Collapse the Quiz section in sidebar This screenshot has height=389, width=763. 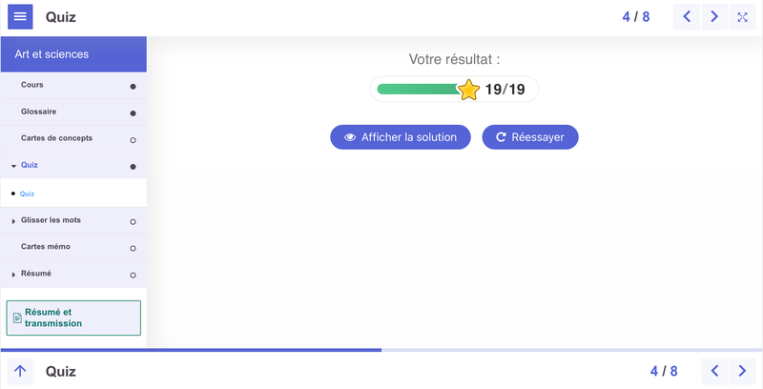pyautogui.click(x=13, y=166)
